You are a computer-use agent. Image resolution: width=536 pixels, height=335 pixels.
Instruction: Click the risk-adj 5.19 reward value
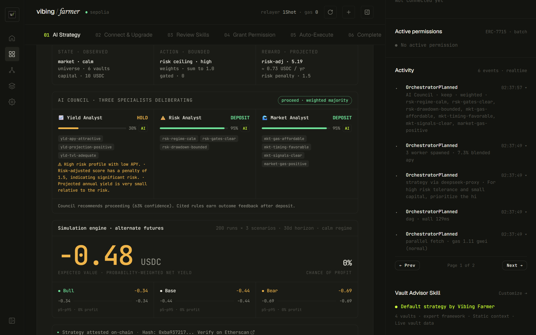[x=282, y=62]
